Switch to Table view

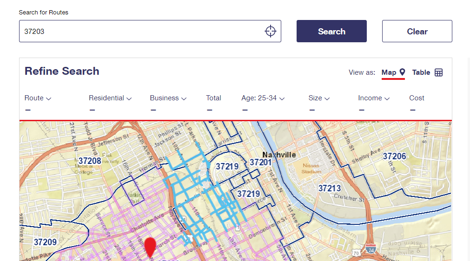[421, 72]
